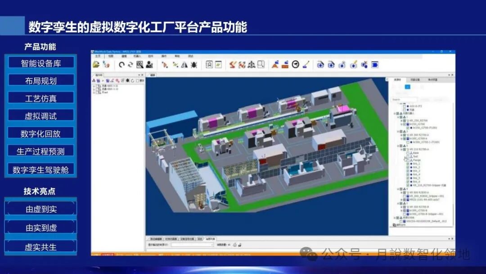Open the combo box in the bottom panel
Viewport: 486px width, 274px height.
coord(192,245)
